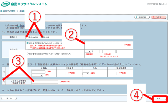Click the 分類番号 input field
This screenshot has height=103, width=168.
(x=61, y=73)
